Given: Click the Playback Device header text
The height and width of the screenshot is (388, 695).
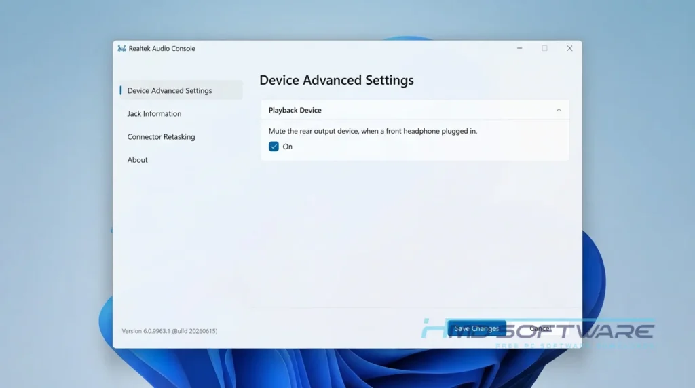Looking at the screenshot, I should click(x=295, y=110).
